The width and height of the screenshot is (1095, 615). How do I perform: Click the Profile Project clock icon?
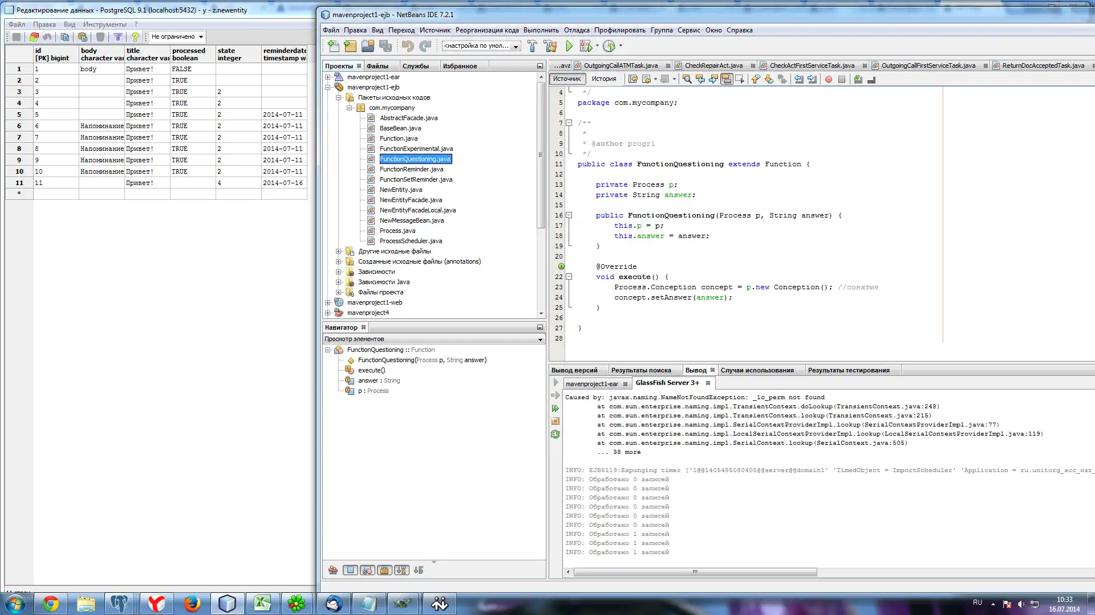[x=609, y=46]
